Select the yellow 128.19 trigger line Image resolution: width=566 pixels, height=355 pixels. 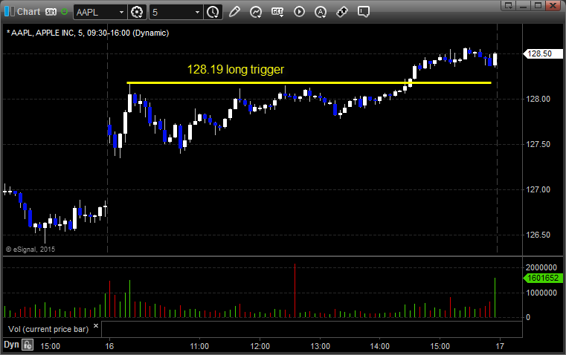coord(309,83)
